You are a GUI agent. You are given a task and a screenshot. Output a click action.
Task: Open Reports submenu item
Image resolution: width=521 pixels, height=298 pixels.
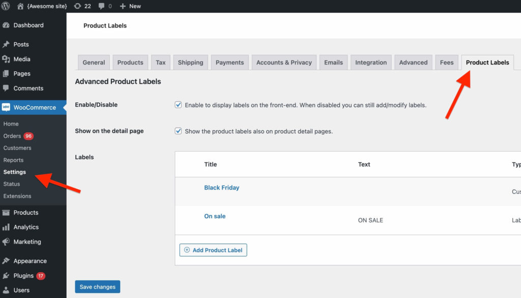point(13,160)
